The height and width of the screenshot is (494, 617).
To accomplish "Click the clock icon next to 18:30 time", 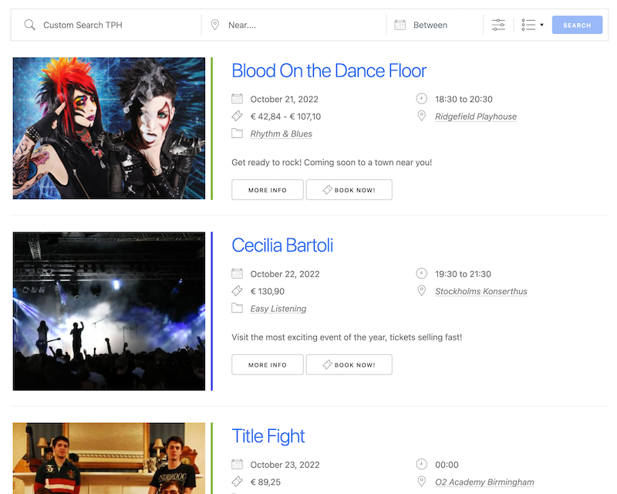I will click(421, 98).
